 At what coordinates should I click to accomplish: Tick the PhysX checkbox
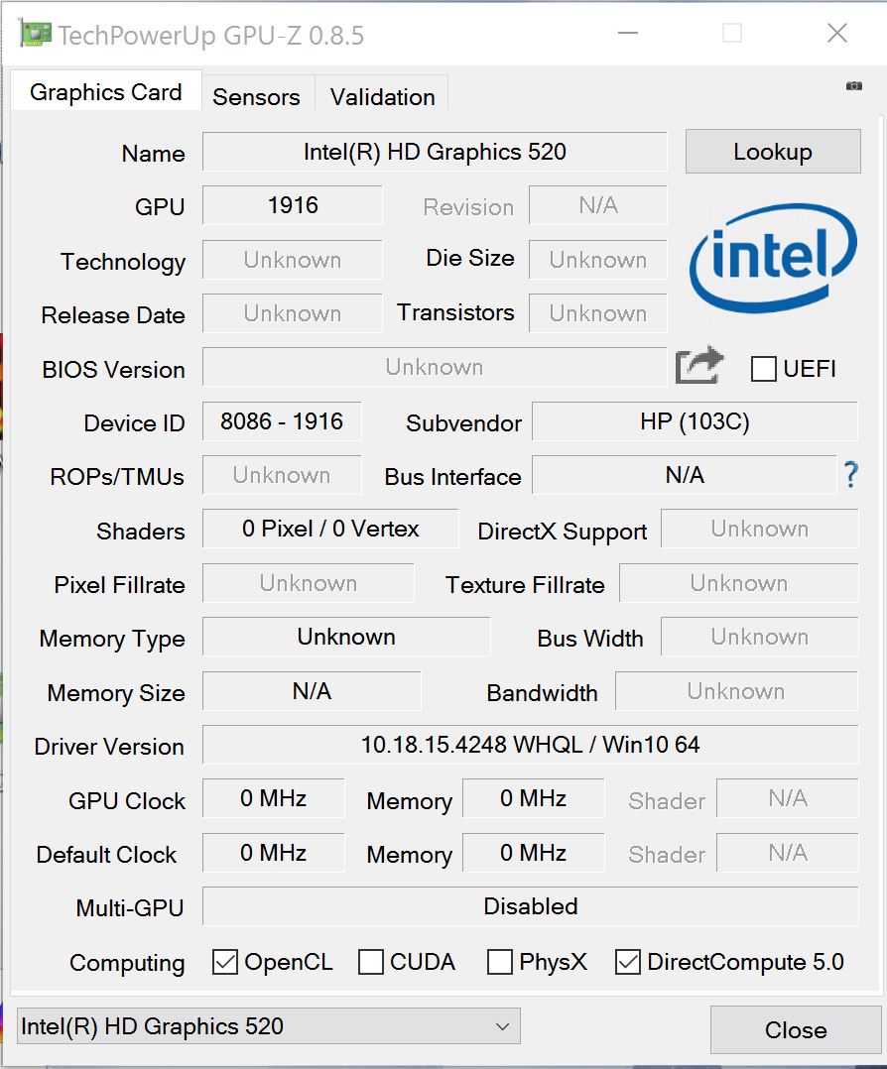click(x=500, y=962)
